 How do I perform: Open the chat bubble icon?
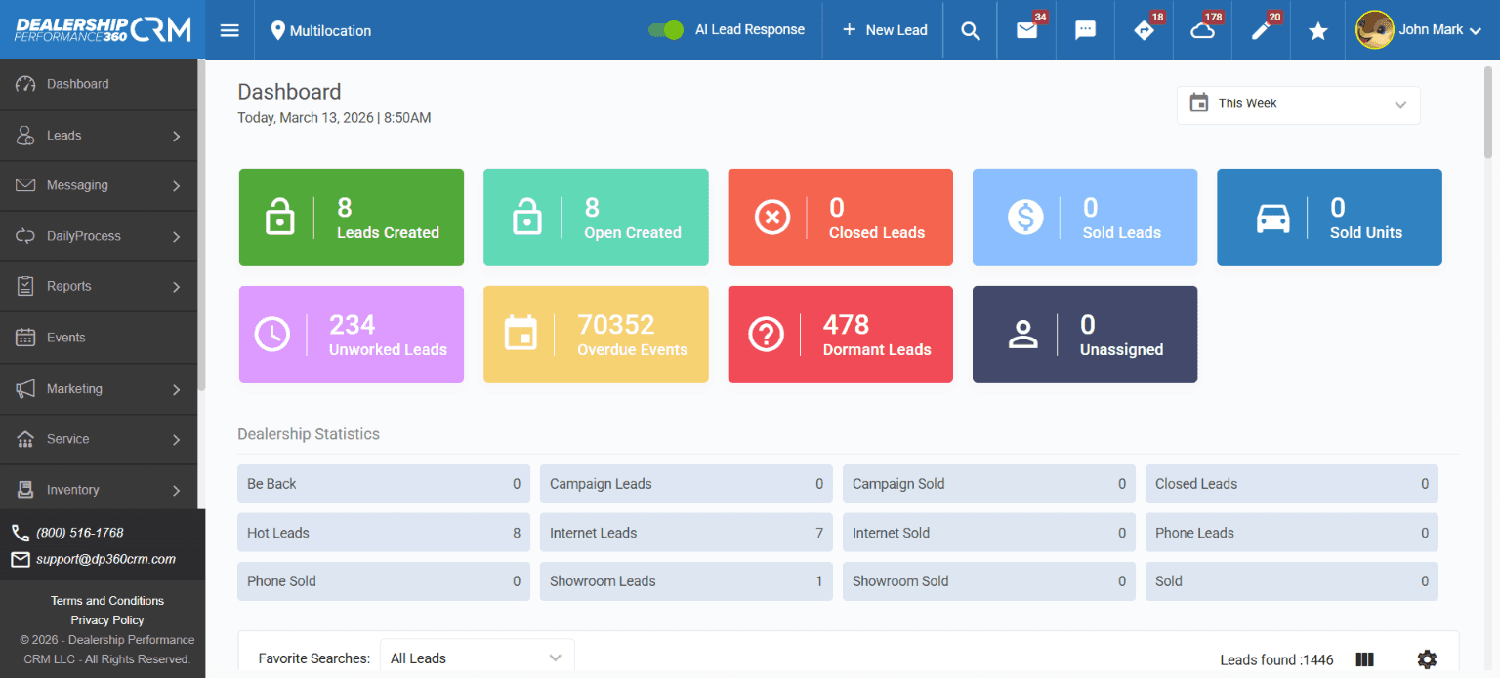click(1085, 30)
